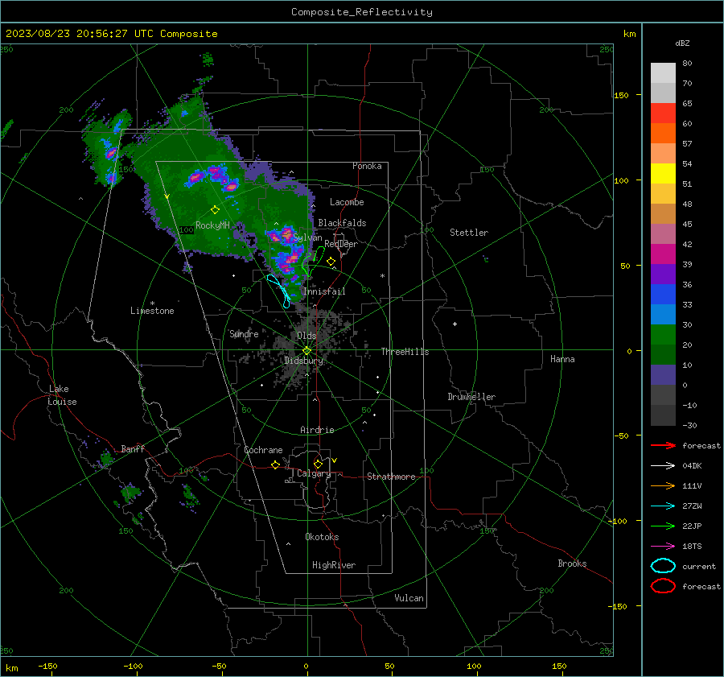The width and height of the screenshot is (724, 677).
Task: Select the light gray 80 dBZ swatch
Action: [x=663, y=73]
